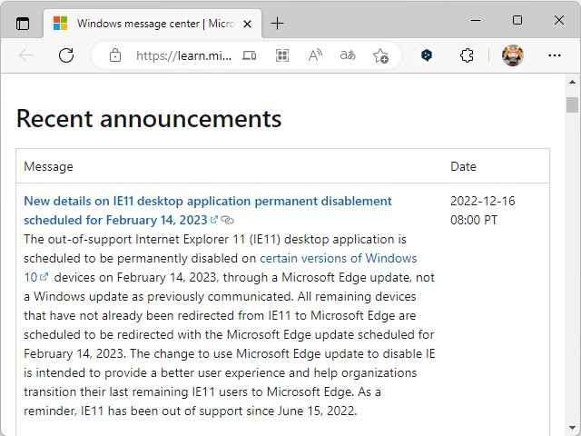Start Read Aloud from address bar
Viewport: 581px width, 436px height.
tap(315, 55)
